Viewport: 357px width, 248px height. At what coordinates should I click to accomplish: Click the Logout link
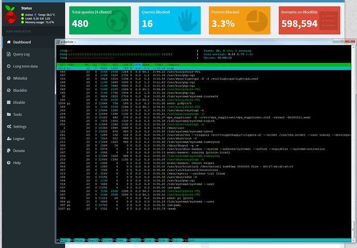[x=19, y=139]
